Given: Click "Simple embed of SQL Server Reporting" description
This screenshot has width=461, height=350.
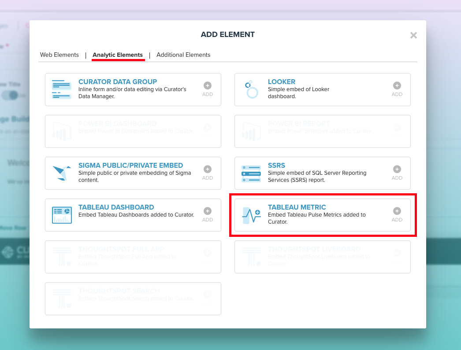Looking at the screenshot, I should click(x=317, y=177).
